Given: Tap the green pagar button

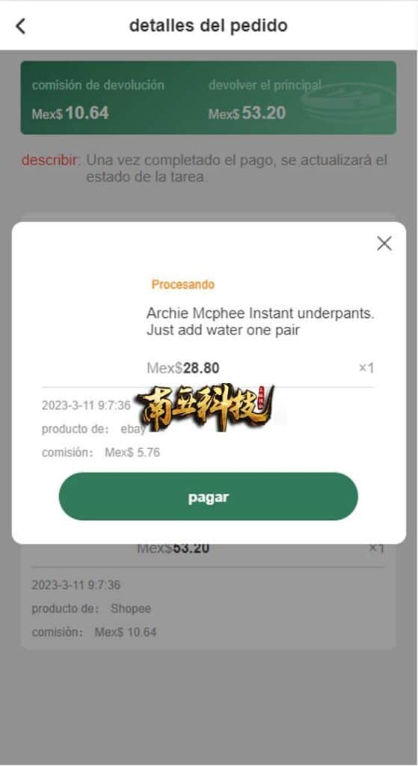Looking at the screenshot, I should coord(209,497).
